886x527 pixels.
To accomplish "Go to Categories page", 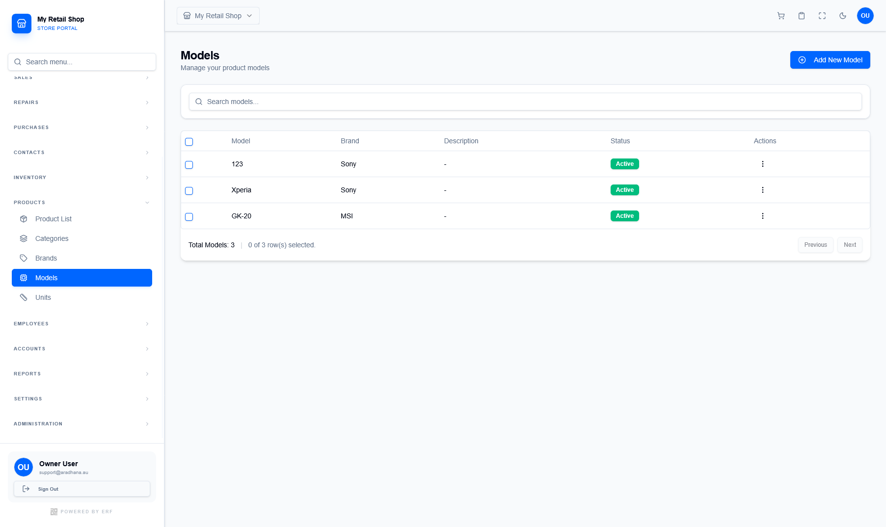I will (82, 238).
